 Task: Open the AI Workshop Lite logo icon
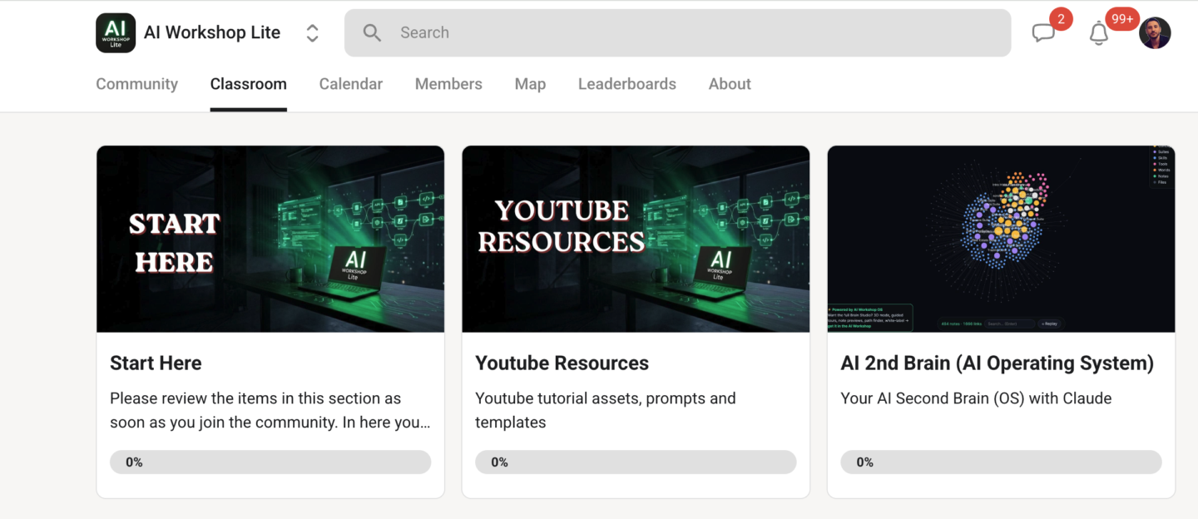[116, 33]
